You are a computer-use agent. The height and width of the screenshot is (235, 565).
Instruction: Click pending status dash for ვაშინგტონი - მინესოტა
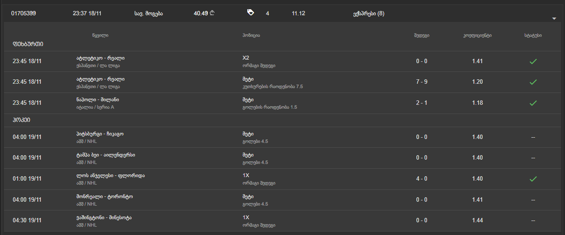(533, 221)
